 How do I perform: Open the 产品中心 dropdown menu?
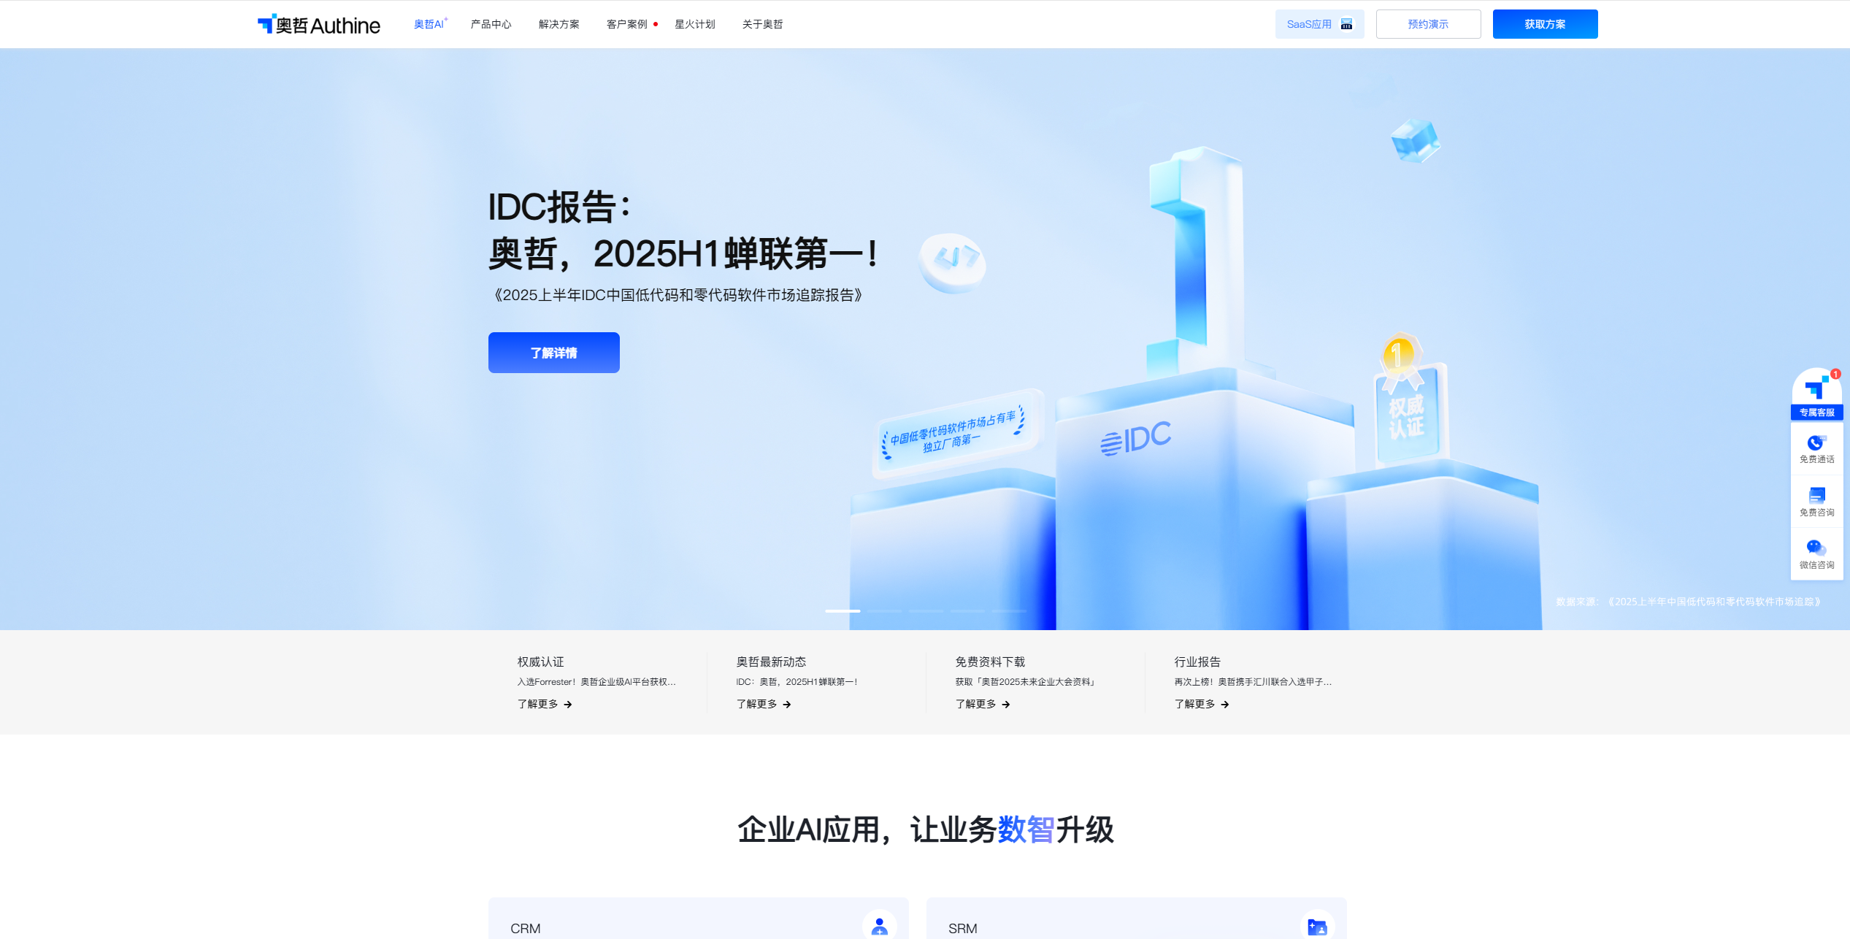pos(491,23)
